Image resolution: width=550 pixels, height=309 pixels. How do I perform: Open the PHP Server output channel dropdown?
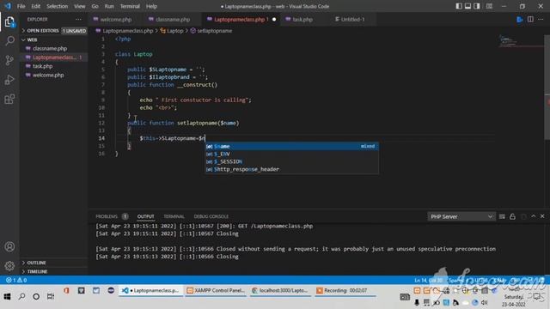[461, 216]
